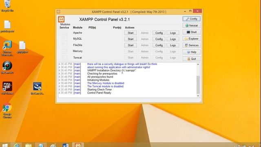This screenshot has height=147, width=261.
Task: Start the MySQL module
Action: click(x=130, y=39)
